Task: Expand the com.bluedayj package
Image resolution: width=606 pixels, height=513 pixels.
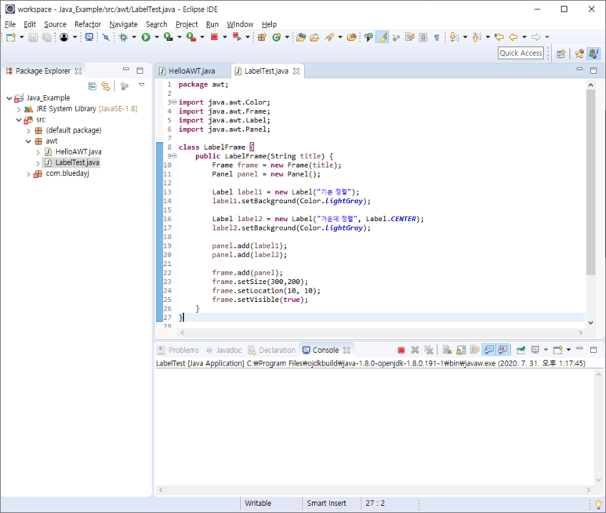Action: pyautogui.click(x=28, y=174)
